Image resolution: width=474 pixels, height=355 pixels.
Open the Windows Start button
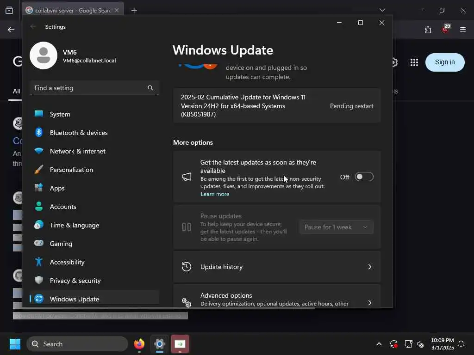[x=15, y=344]
